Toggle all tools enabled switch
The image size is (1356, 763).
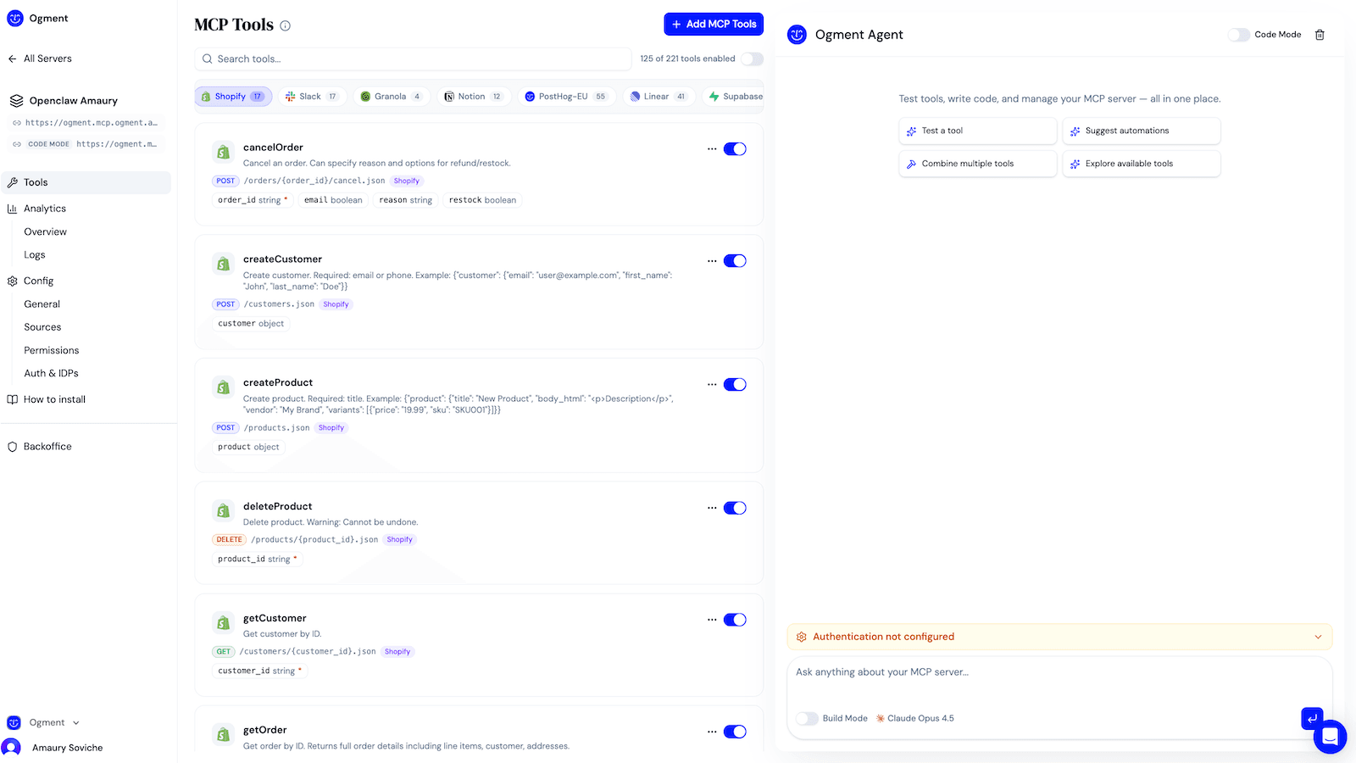coord(752,58)
